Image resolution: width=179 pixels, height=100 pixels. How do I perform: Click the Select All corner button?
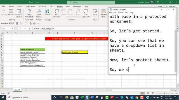[x=2, y=33]
